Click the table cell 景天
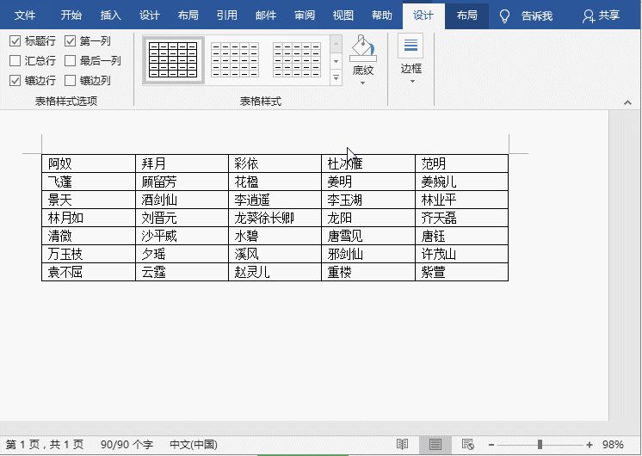Viewport: 642px width, 456px height. pyautogui.click(x=89, y=200)
